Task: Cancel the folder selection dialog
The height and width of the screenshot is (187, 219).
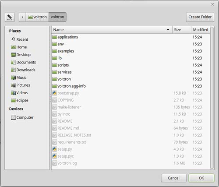Action: [x=173, y=178]
